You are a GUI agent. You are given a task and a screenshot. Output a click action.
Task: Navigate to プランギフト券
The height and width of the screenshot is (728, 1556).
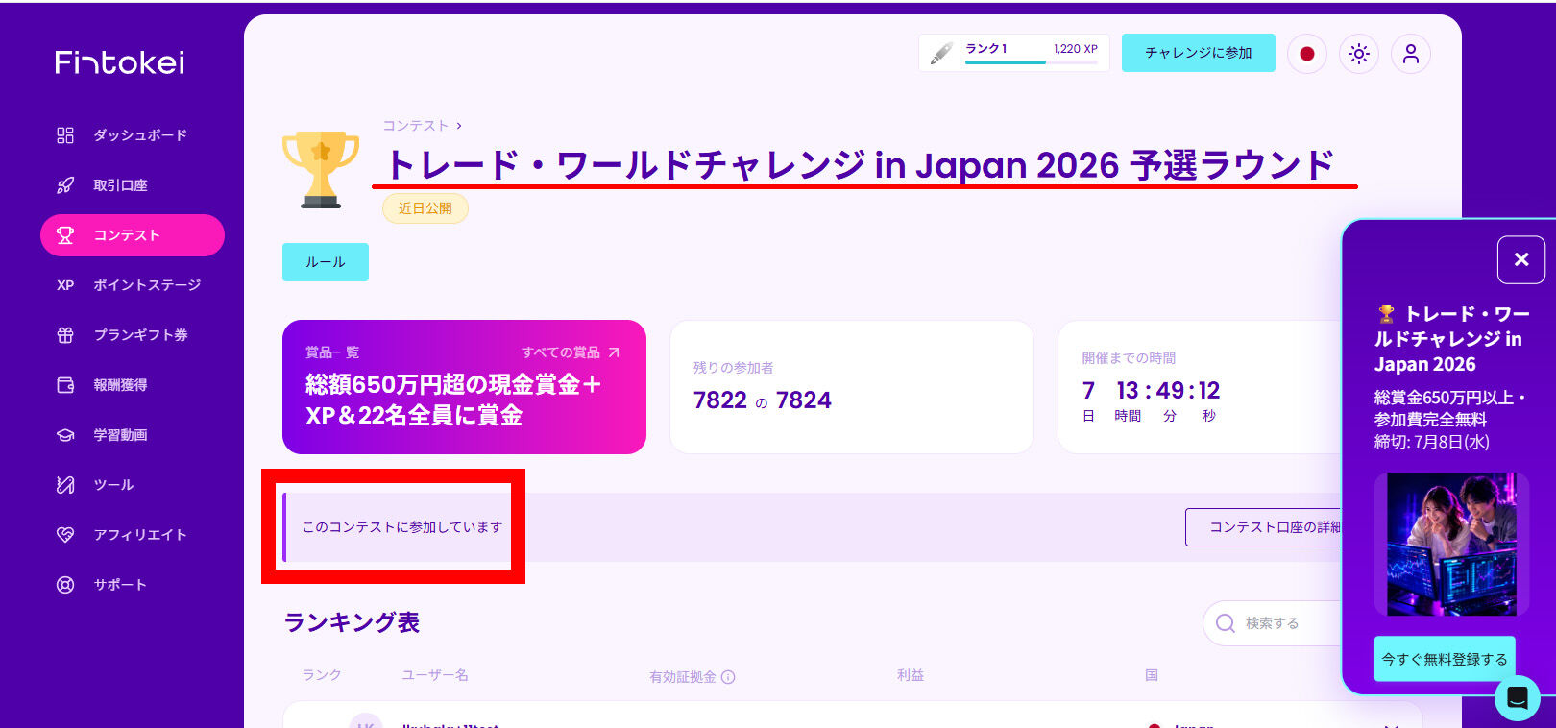click(133, 335)
